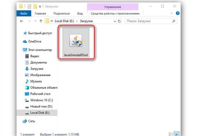This screenshot has width=200, height=136.
Task: Refresh the Загрузки folder
Action: 119,21
